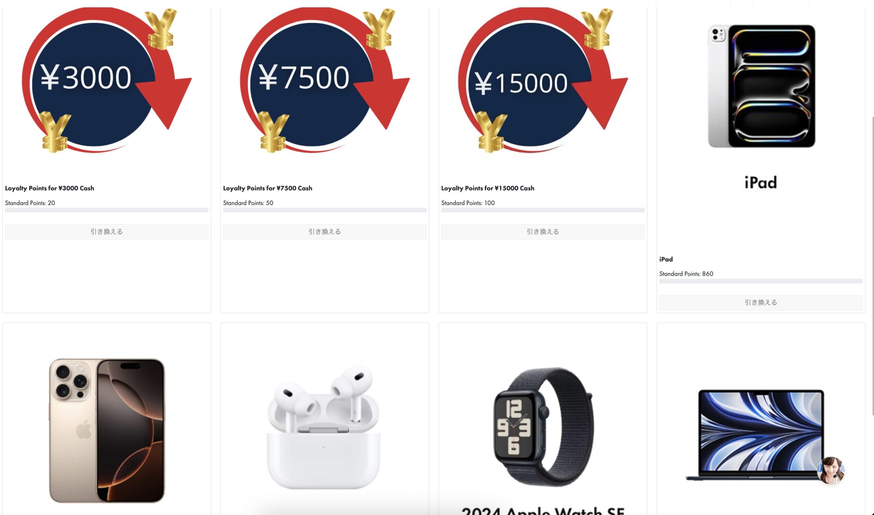874x515 pixels.
Task: Click the ¥7500 cash reward image
Action: point(325,81)
